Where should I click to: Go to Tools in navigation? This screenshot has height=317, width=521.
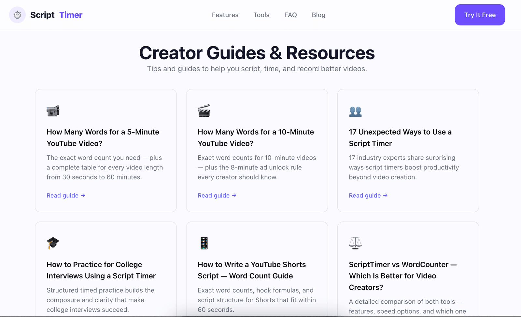(261, 15)
